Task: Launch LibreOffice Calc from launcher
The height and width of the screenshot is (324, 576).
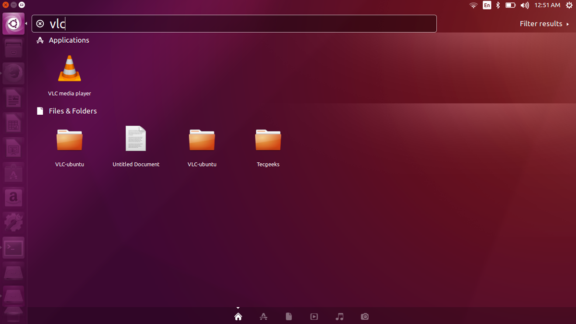Action: coord(13,123)
